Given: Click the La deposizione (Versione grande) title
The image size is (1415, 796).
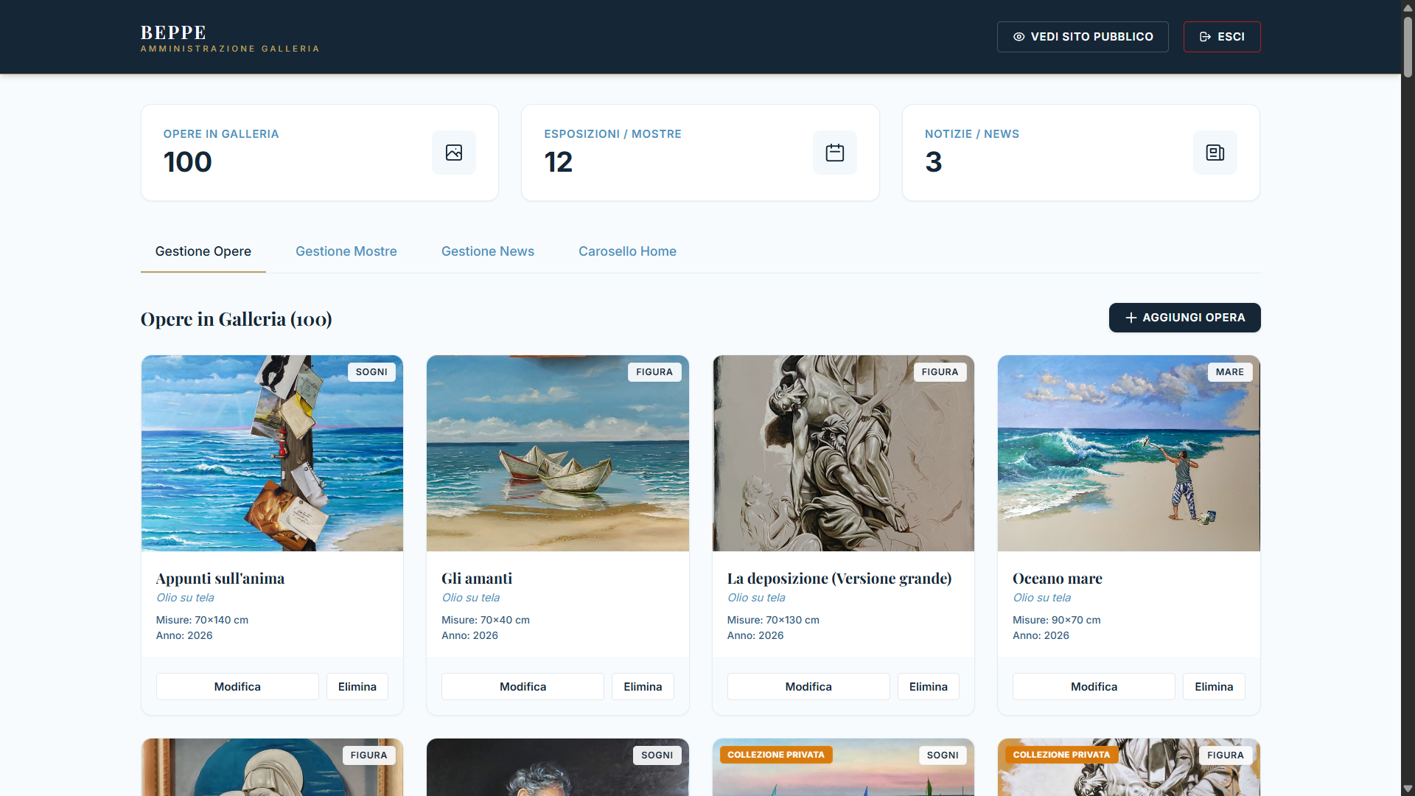Looking at the screenshot, I should [x=839, y=579].
